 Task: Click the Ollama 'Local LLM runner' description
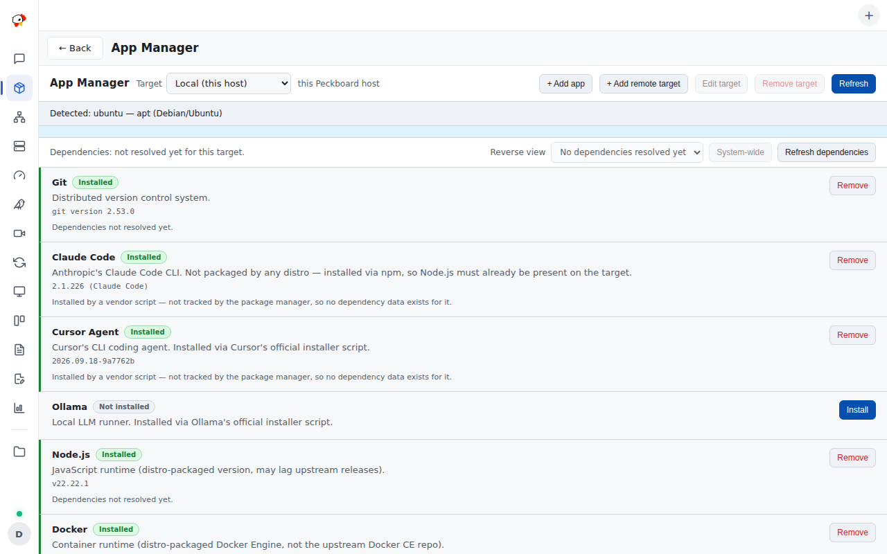point(193,422)
